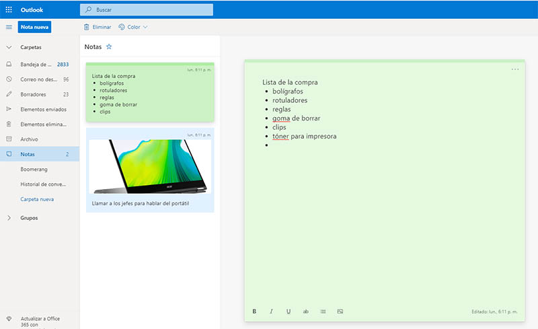538x329 pixels.
Task: Open the Office app launcher grid
Action: (9, 9)
